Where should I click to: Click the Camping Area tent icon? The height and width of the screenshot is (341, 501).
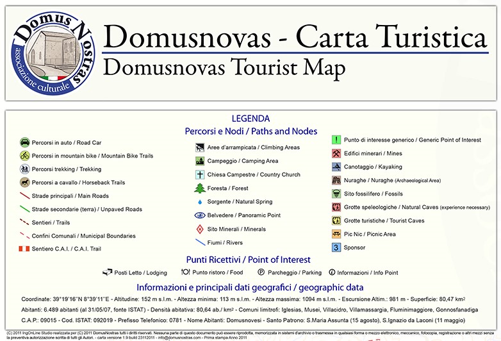[200, 161]
